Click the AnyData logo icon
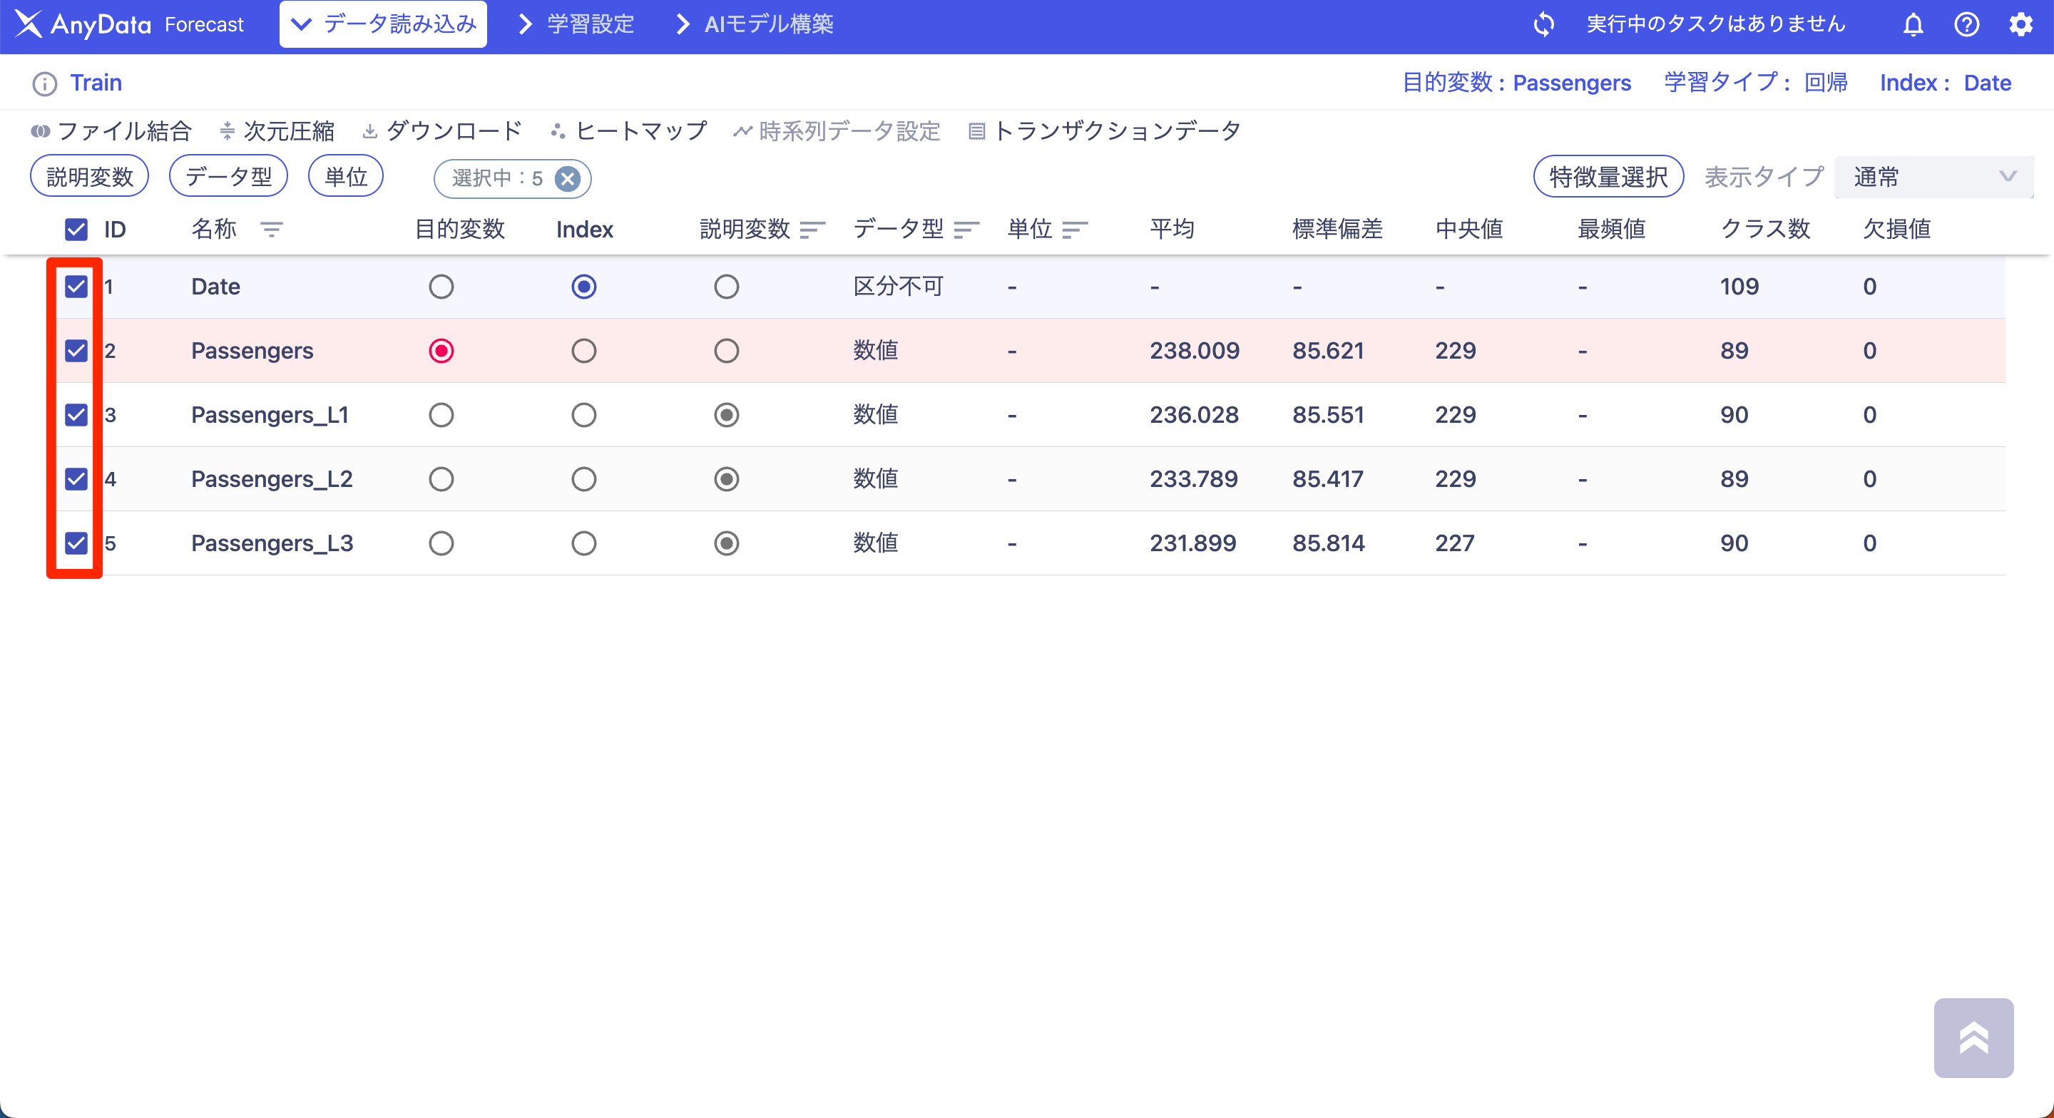This screenshot has height=1118, width=2054. coord(29,24)
